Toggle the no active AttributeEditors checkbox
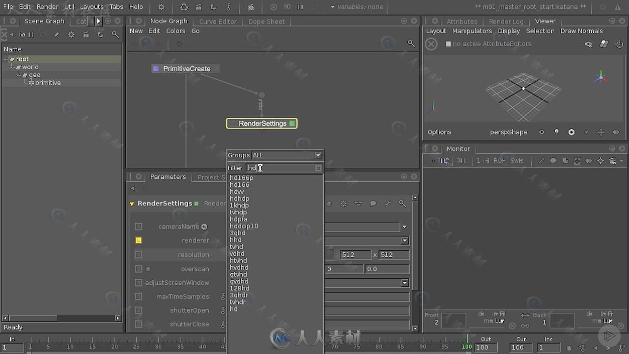Screen dimensions: 629x354 tap(448, 44)
